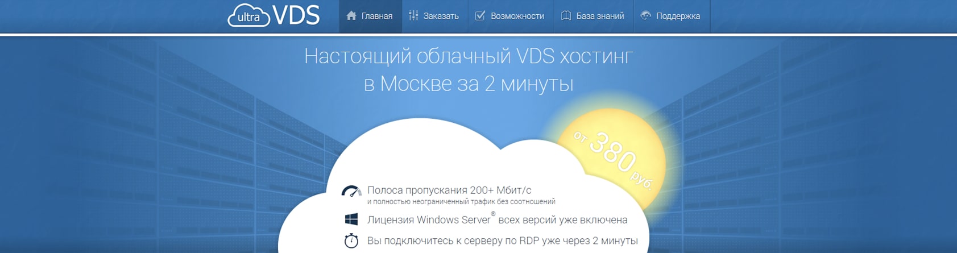Screen dimensions: 957x253
Task: Open the Возможности menu item
Action: coord(511,16)
